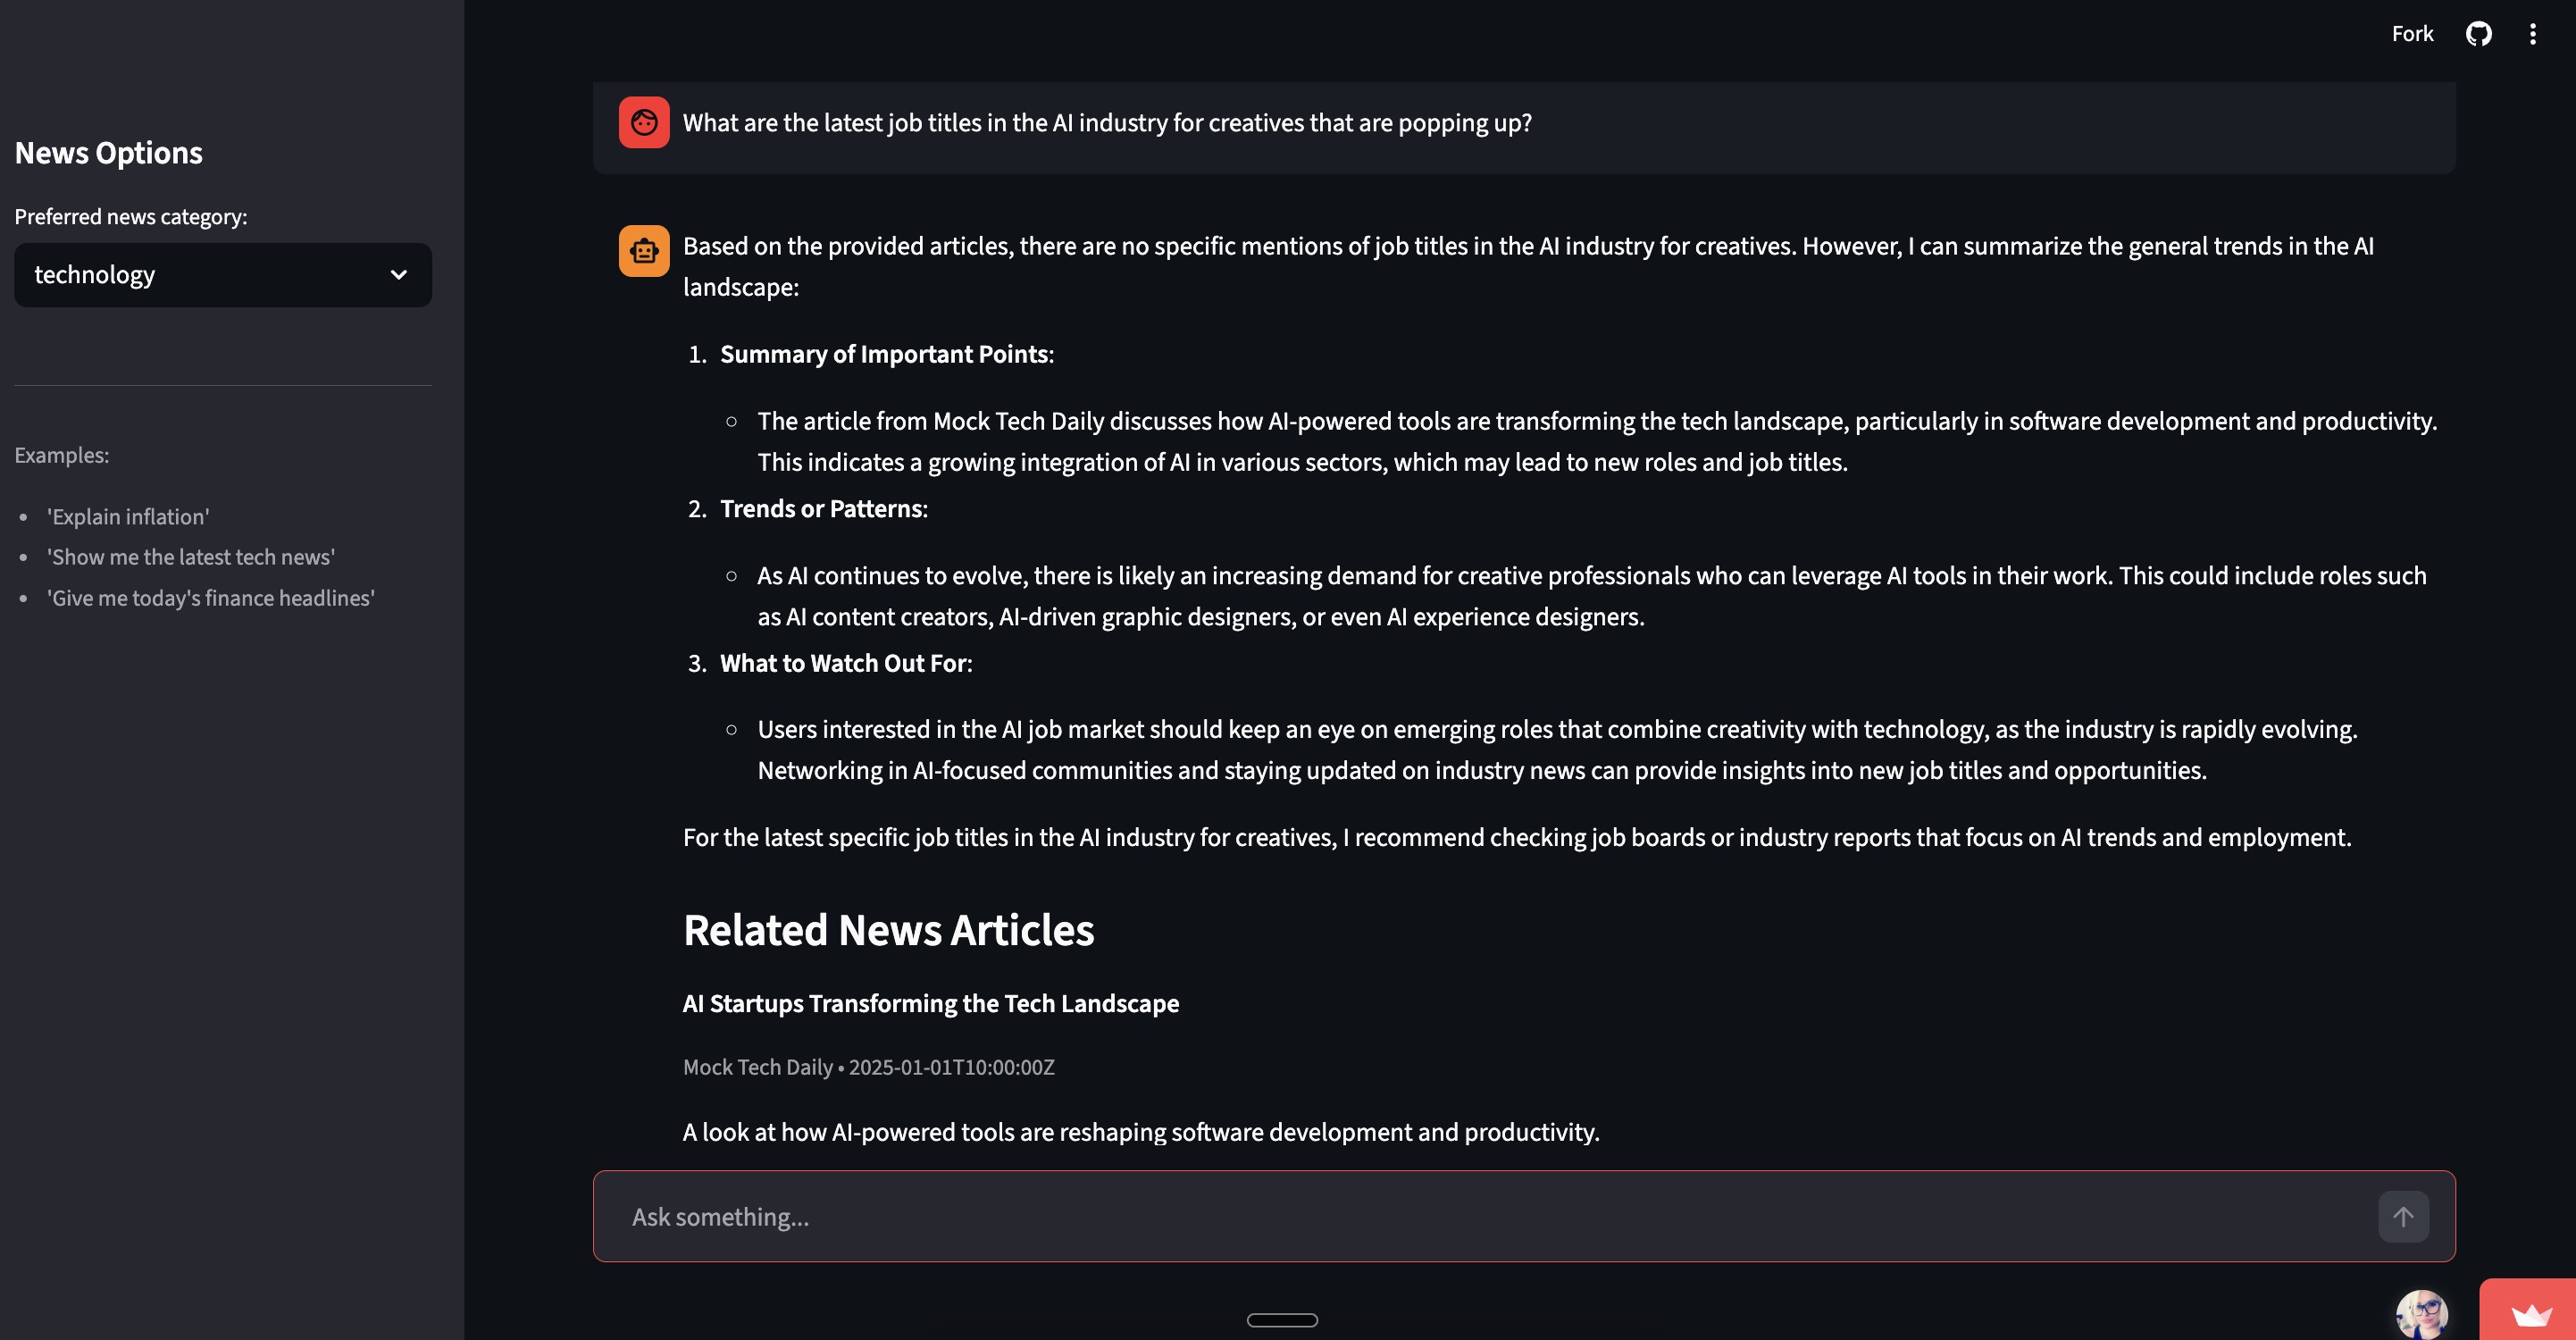The image size is (2576, 1340).
Task: Click the GitHub repository icon
Action: [2479, 33]
